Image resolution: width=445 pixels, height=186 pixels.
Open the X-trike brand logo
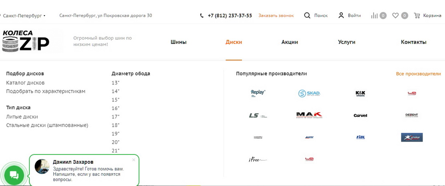pos(412,137)
